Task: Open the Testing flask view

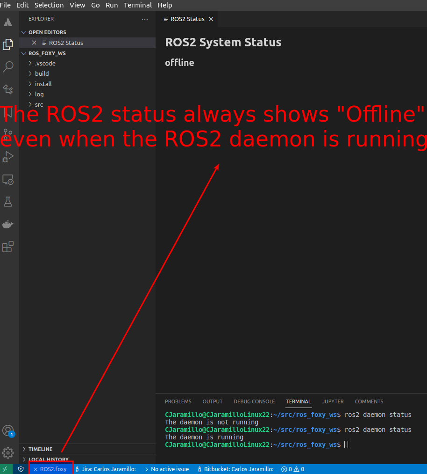Action: [x=8, y=202]
